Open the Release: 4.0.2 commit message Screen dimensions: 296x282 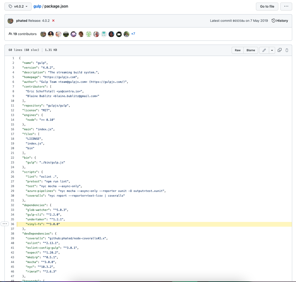click(39, 21)
